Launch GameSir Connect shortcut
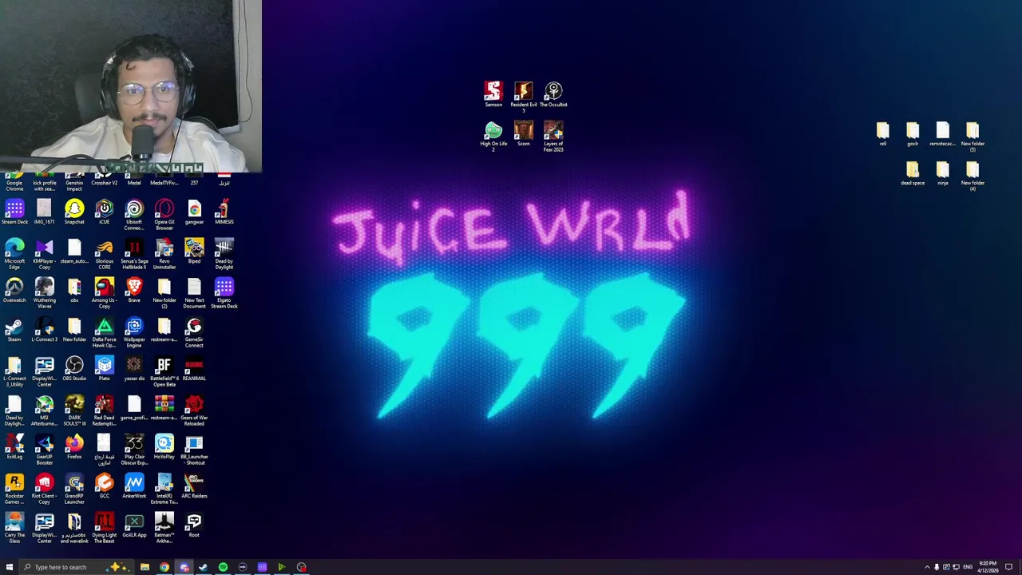Image resolution: width=1022 pixels, height=575 pixels. coord(194,332)
